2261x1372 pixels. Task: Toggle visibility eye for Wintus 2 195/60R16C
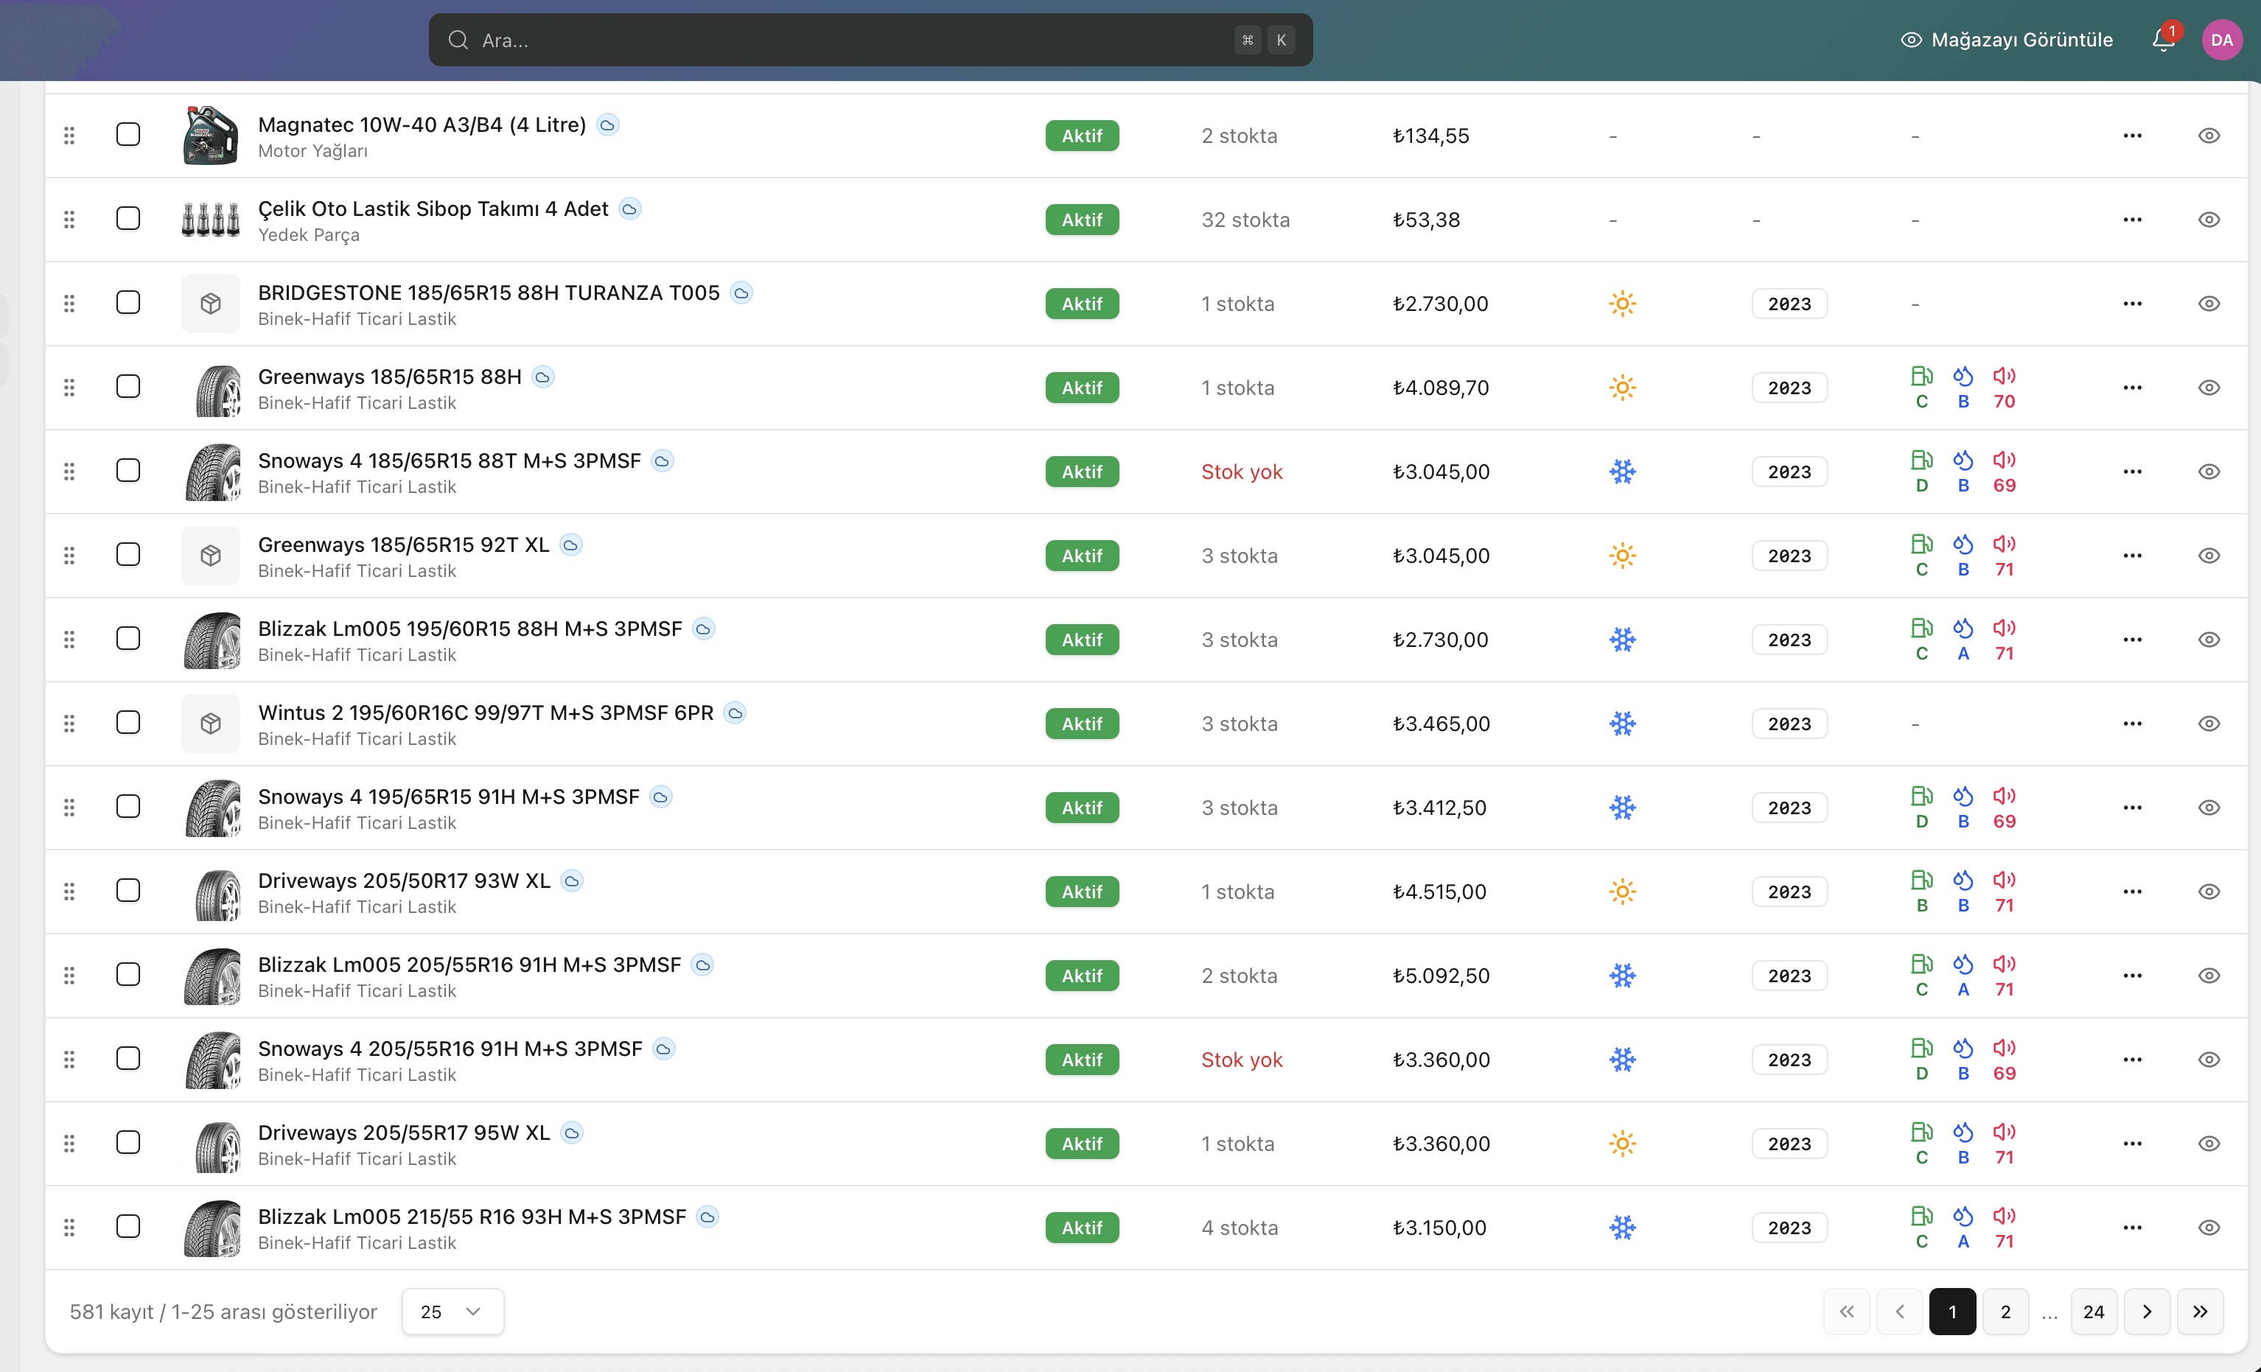click(2209, 723)
